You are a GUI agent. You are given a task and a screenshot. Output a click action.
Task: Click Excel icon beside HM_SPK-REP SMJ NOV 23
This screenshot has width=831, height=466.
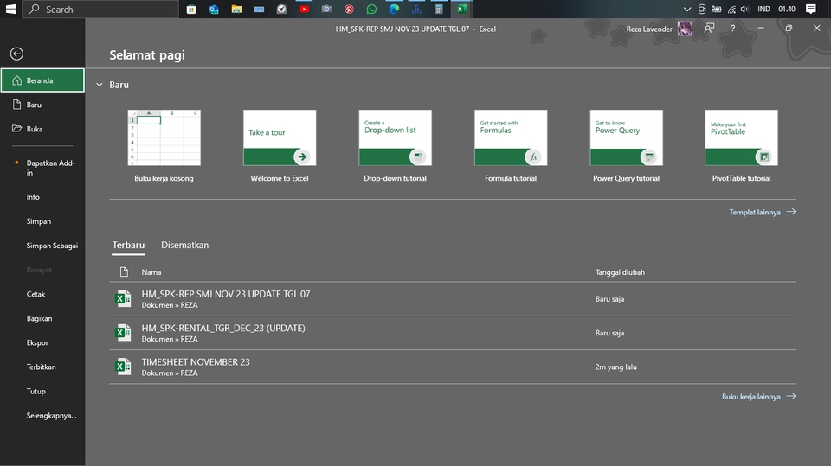(x=123, y=298)
